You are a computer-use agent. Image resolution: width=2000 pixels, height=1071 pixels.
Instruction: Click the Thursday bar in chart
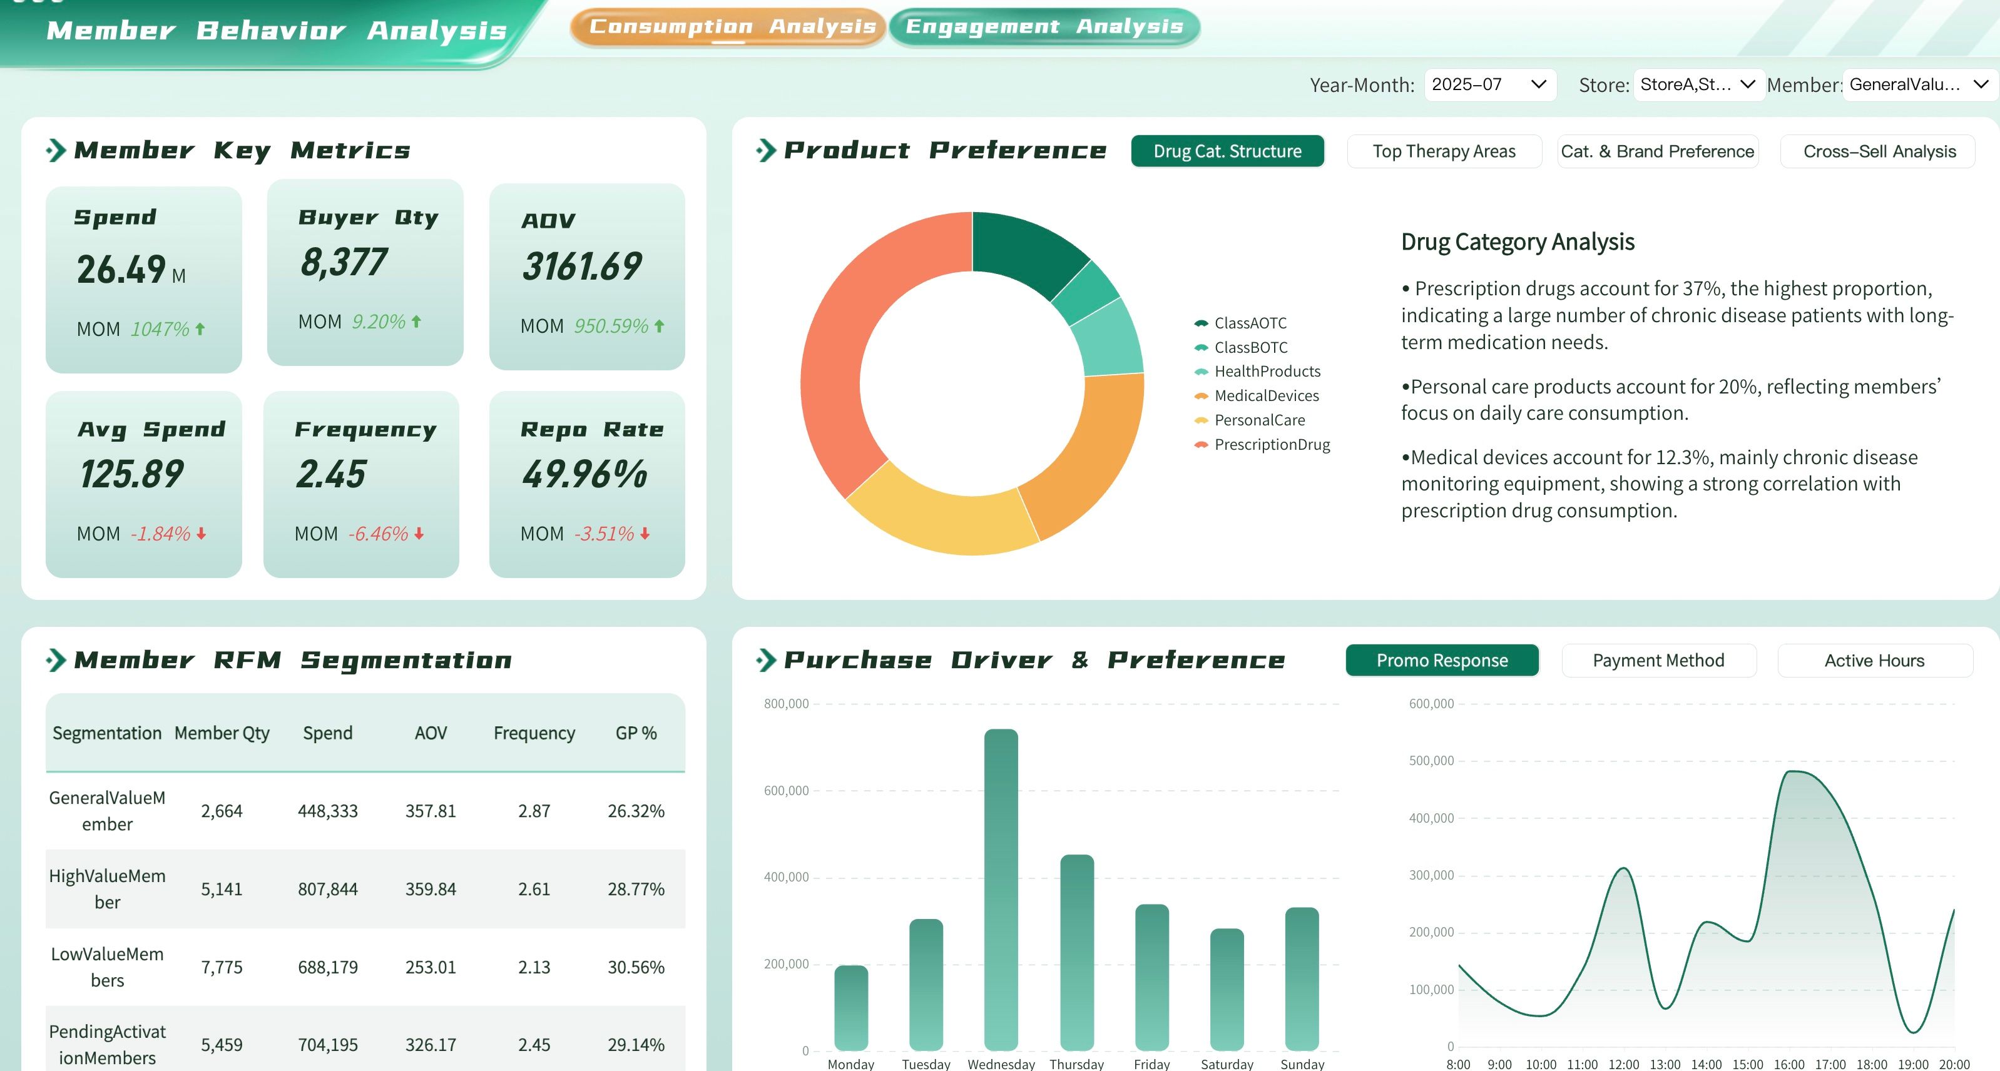click(x=1076, y=953)
